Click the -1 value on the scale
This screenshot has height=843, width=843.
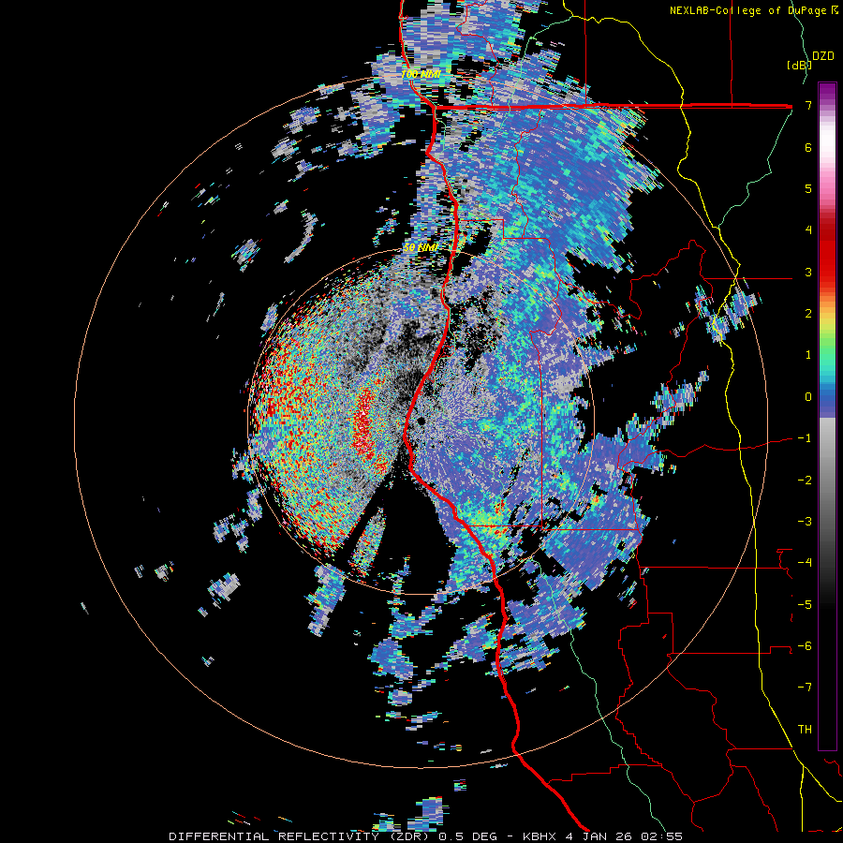[x=805, y=438]
